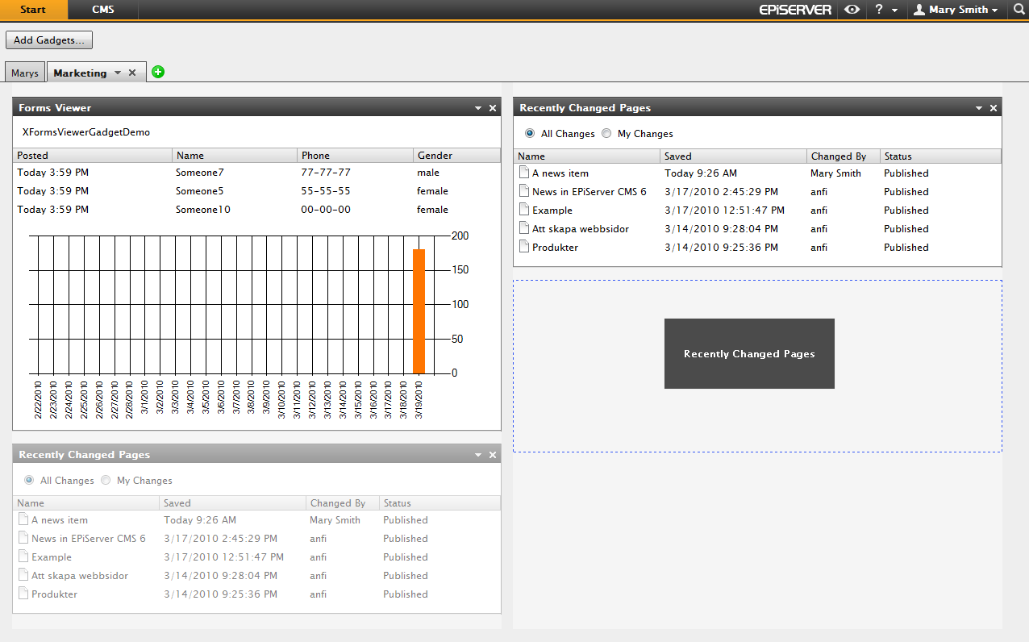Open Forms Viewer gadget menu arrow
Screen dimensions: 1029x642
click(x=478, y=108)
